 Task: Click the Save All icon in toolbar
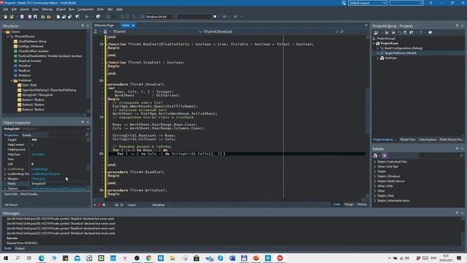tap(29, 17)
